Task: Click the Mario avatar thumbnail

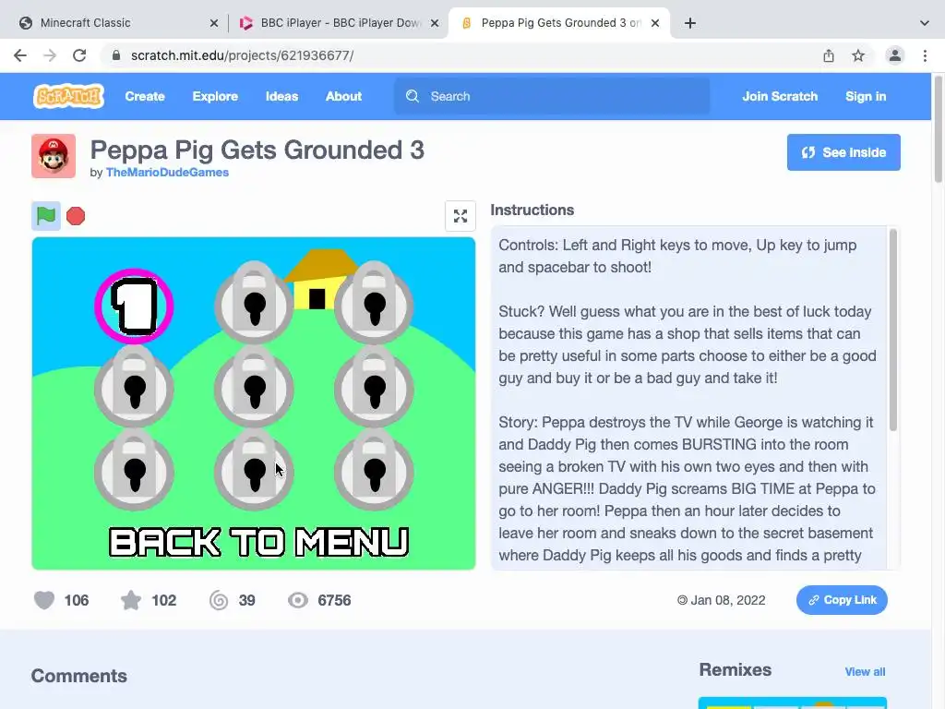Action: point(54,156)
